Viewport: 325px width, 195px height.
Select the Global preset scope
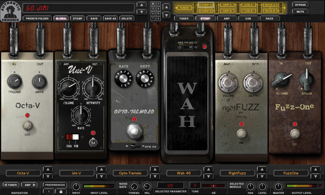tap(61, 19)
